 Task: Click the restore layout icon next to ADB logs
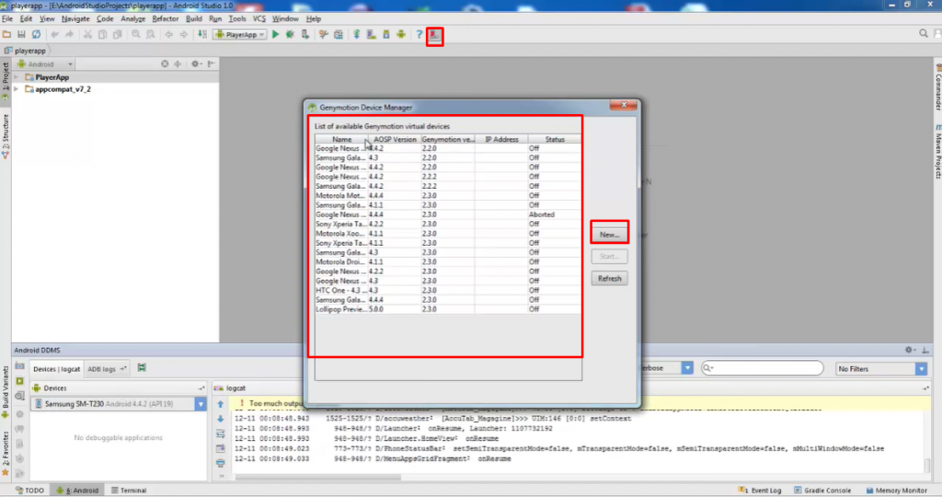click(x=142, y=368)
